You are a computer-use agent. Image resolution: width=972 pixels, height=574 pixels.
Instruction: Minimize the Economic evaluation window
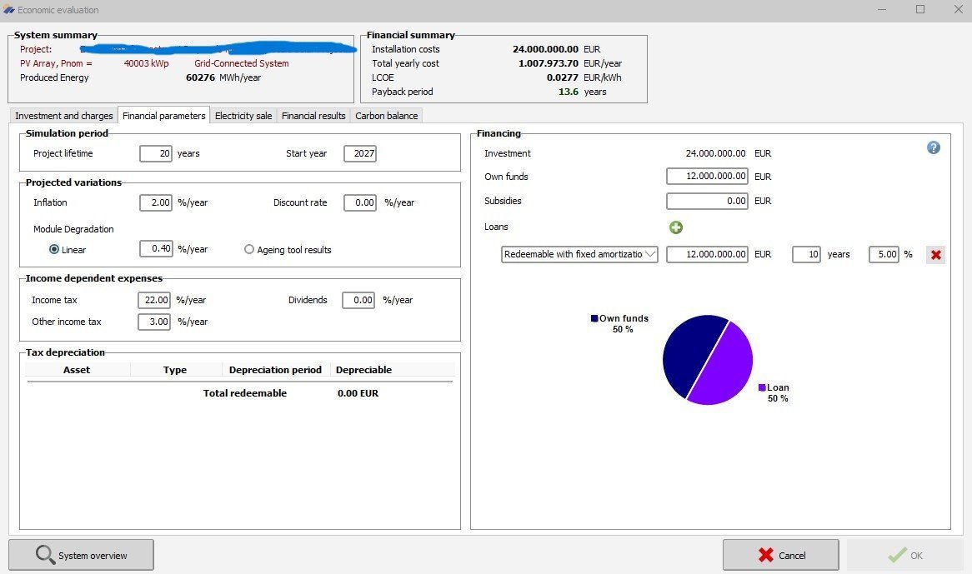coord(882,10)
